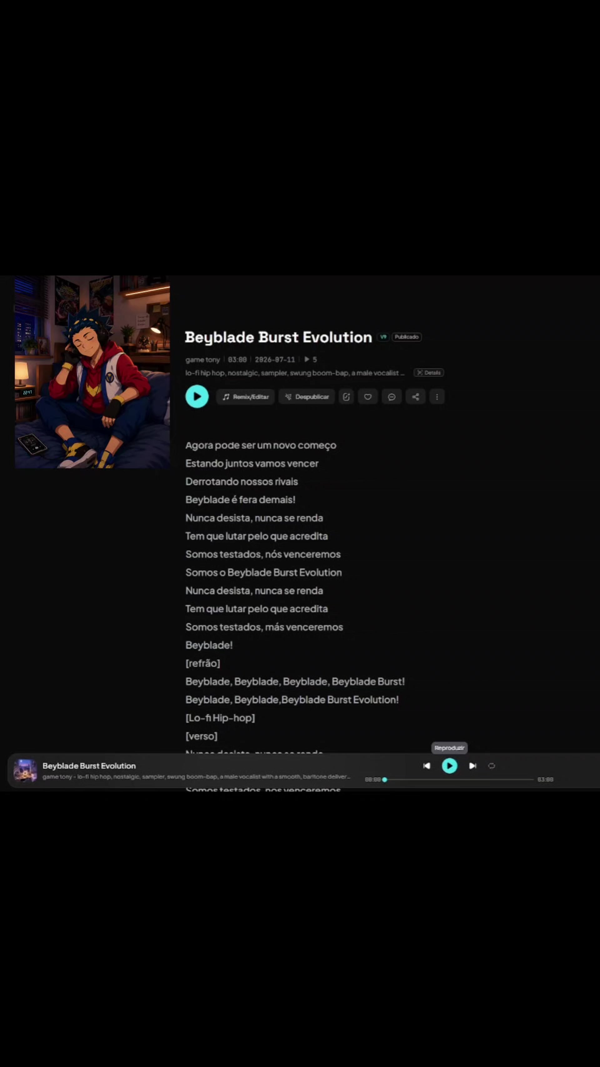Click the lyric "Agora pode ser um novo começo"
This screenshot has height=1067, width=600.
[x=261, y=445]
